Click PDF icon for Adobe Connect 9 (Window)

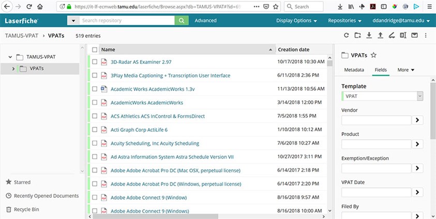coord(104,197)
